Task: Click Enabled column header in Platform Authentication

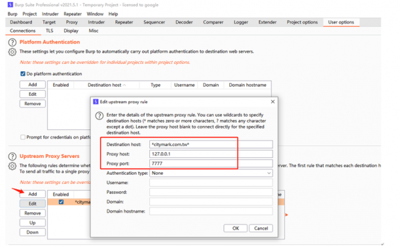Action: click(x=61, y=85)
